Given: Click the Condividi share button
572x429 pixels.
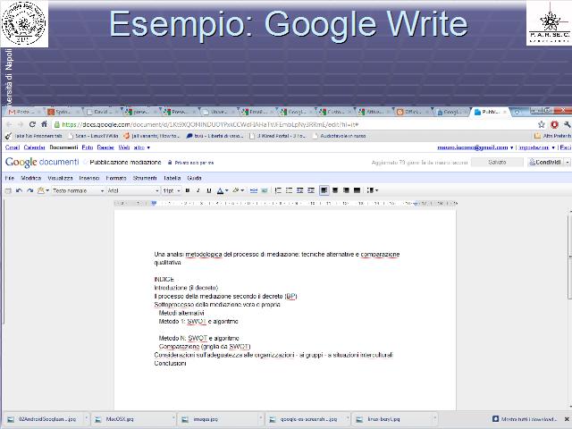Looking at the screenshot, I should tap(545, 162).
